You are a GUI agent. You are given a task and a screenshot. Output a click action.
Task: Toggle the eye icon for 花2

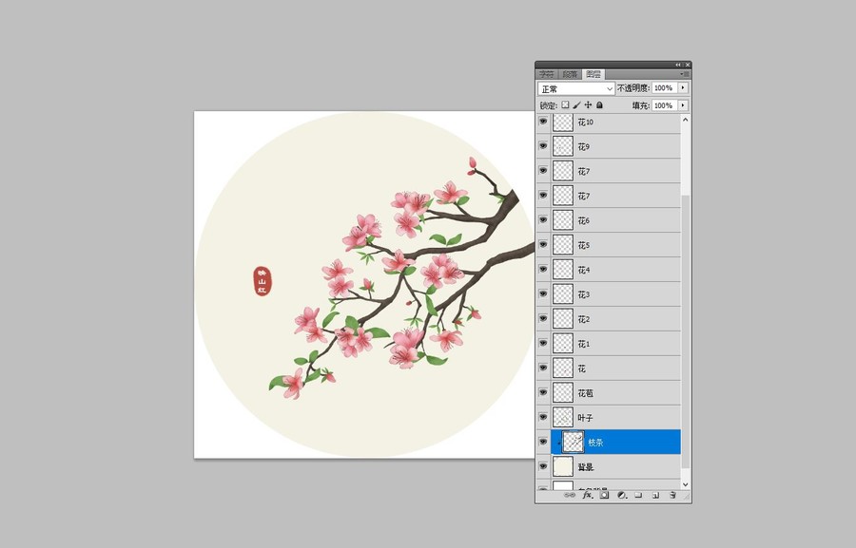tap(543, 318)
